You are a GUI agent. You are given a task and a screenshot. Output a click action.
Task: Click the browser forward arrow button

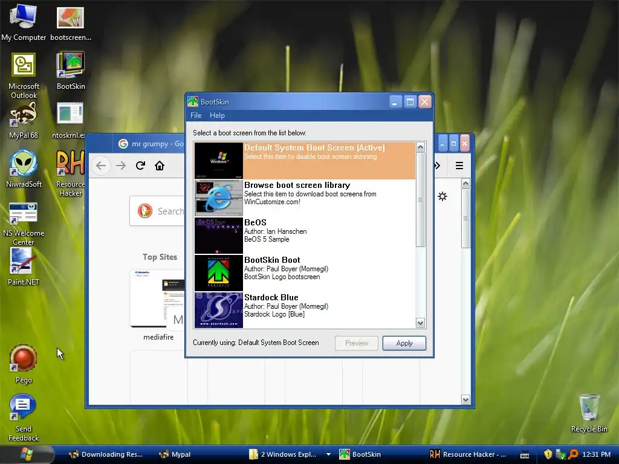pyautogui.click(x=121, y=166)
